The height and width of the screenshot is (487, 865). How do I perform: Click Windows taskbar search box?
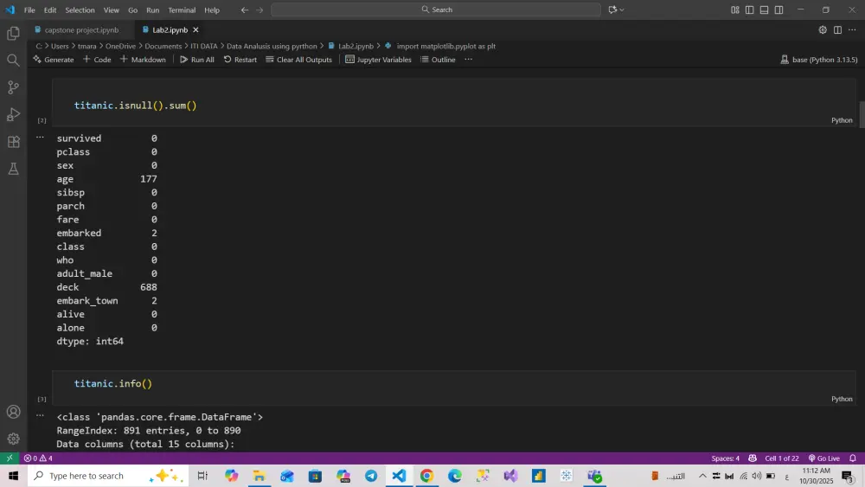(108, 476)
